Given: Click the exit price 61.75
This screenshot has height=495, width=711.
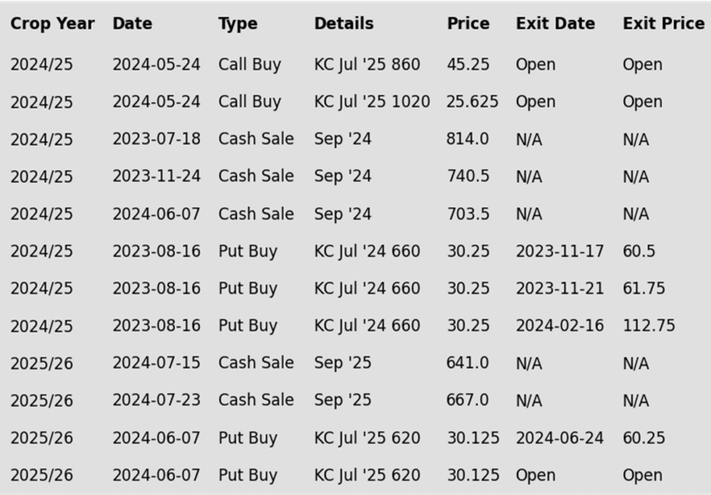Looking at the screenshot, I should [644, 288].
